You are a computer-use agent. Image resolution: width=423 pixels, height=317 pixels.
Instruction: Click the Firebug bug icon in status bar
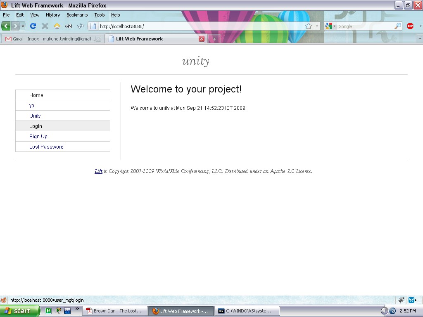(400, 300)
